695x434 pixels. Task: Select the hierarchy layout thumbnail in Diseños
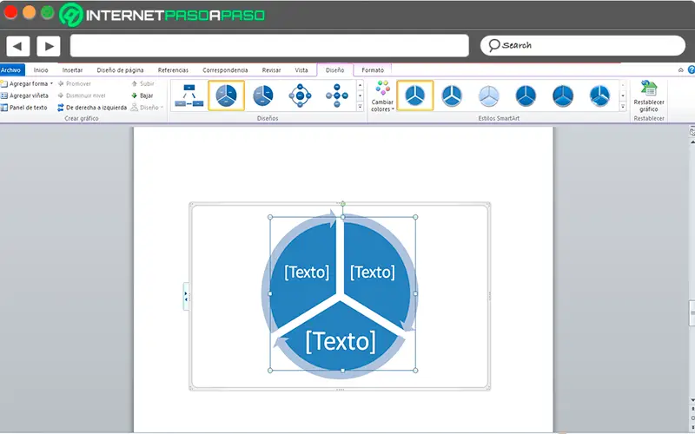189,95
